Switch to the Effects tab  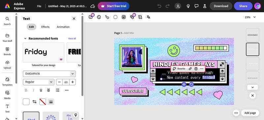tap(45, 27)
